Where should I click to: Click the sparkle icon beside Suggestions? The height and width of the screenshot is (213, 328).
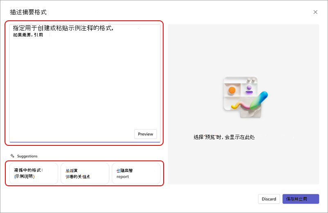click(x=12, y=156)
